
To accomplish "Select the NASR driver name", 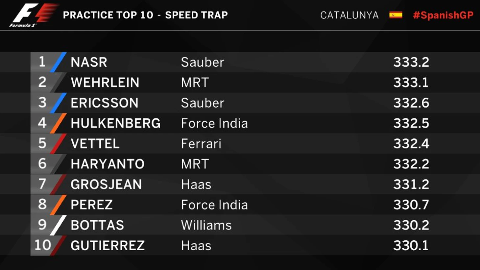I will click(x=89, y=62).
